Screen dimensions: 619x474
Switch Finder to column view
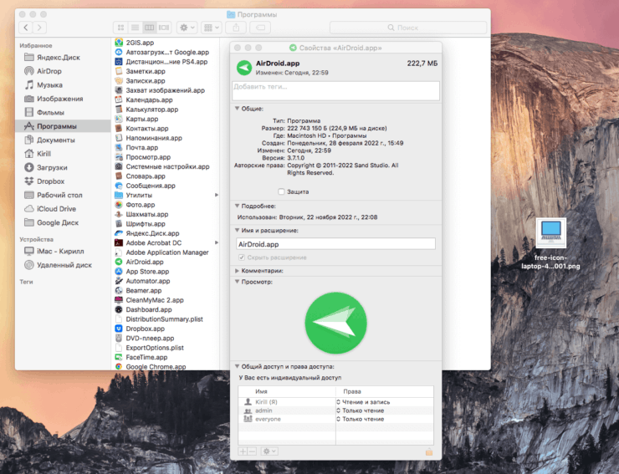149,28
